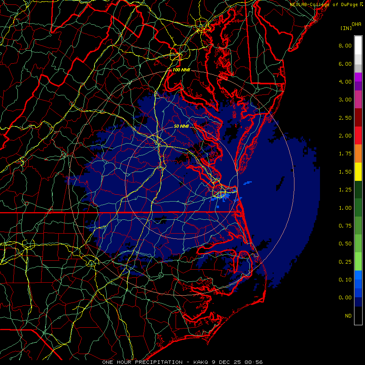The image size is (365, 365).
Task: Click the 8.00 legend value
Action: pyautogui.click(x=345, y=45)
